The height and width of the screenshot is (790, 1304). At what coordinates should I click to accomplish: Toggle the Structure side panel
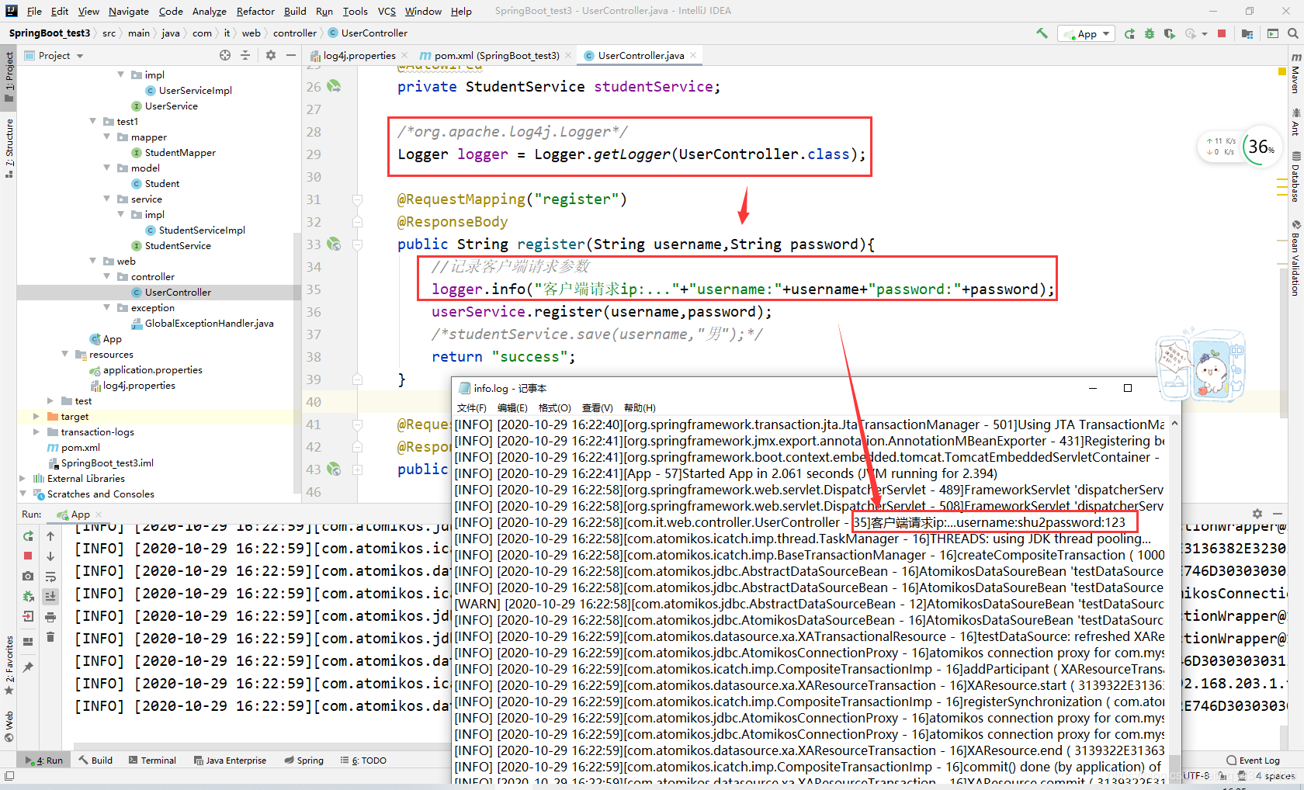pyautogui.click(x=9, y=148)
